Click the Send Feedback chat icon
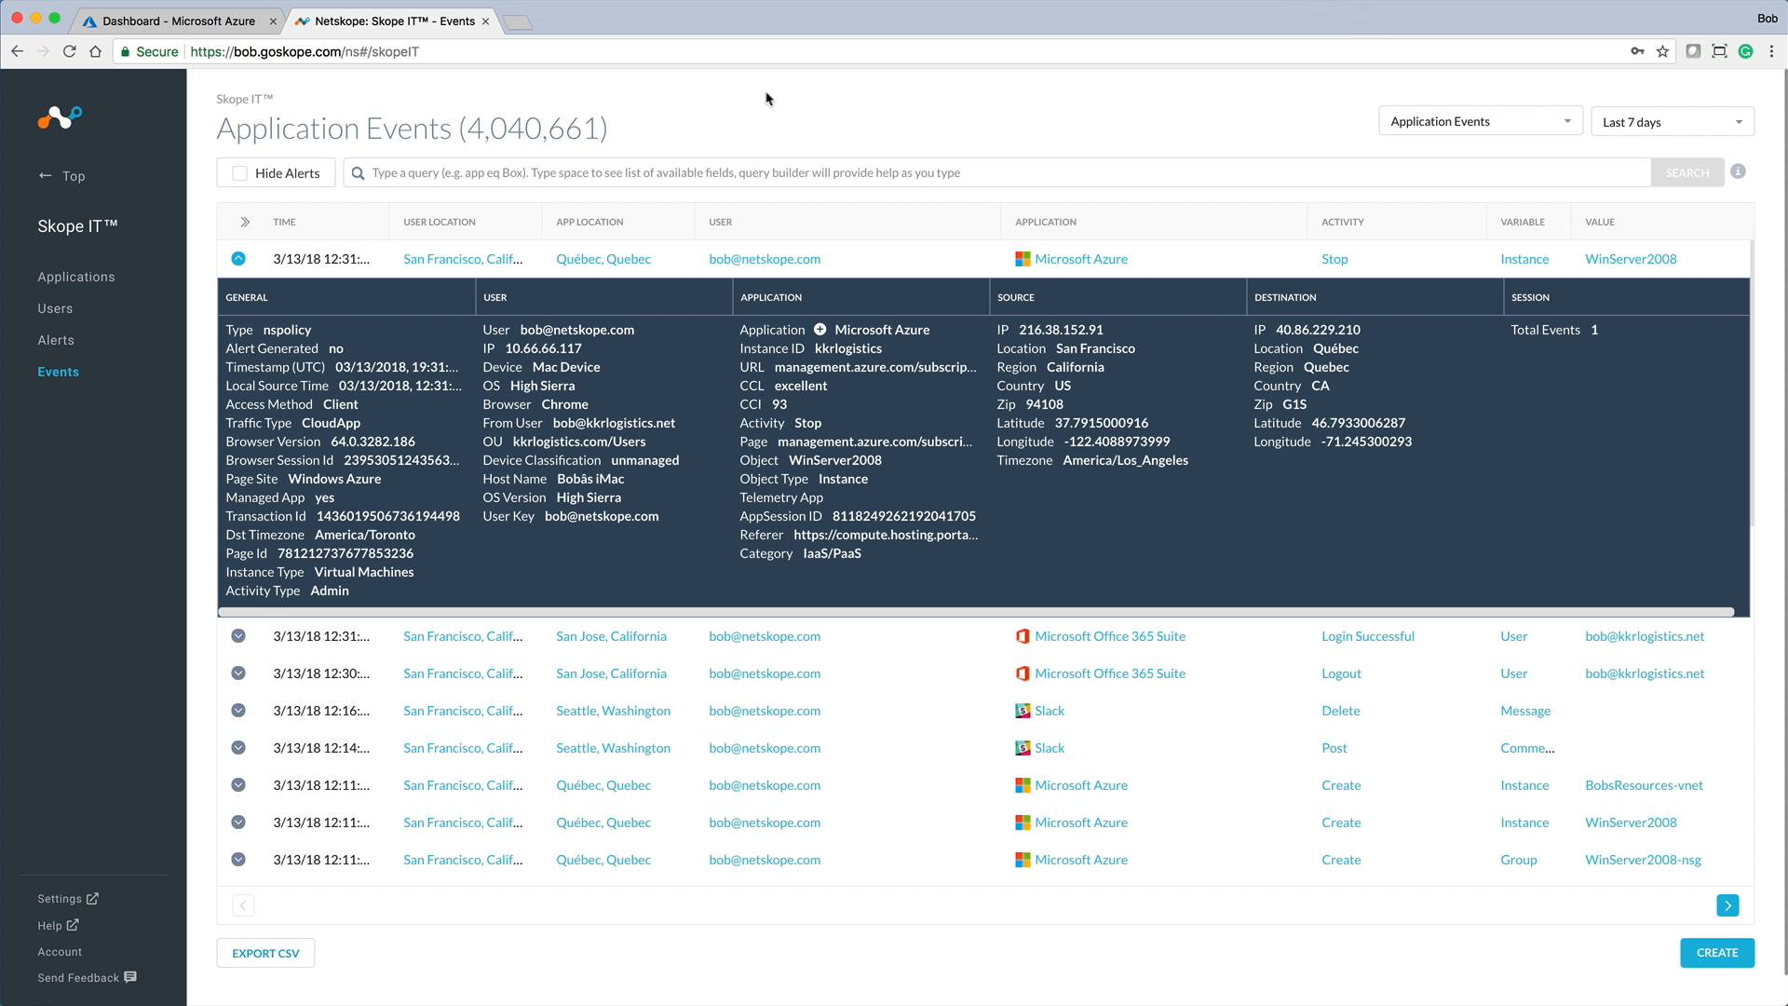Viewport: 1788px width, 1006px height. point(130,977)
